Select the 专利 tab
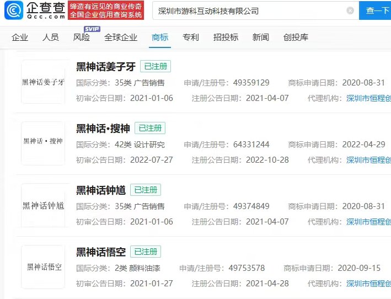This screenshot has width=391, height=299. click(191, 38)
